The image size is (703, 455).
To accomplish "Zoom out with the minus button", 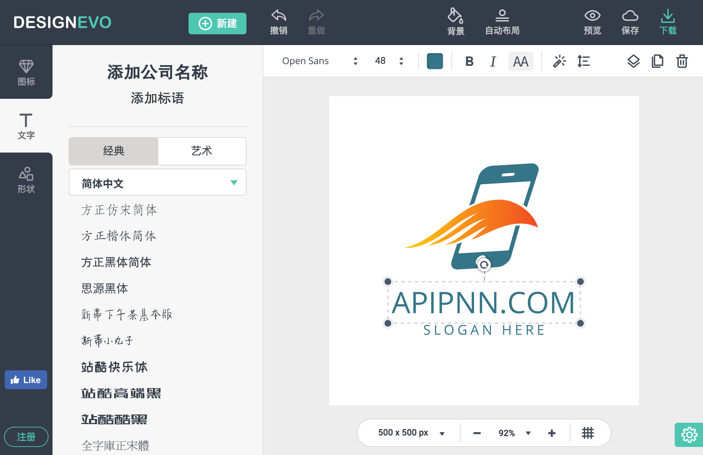I will (x=477, y=433).
